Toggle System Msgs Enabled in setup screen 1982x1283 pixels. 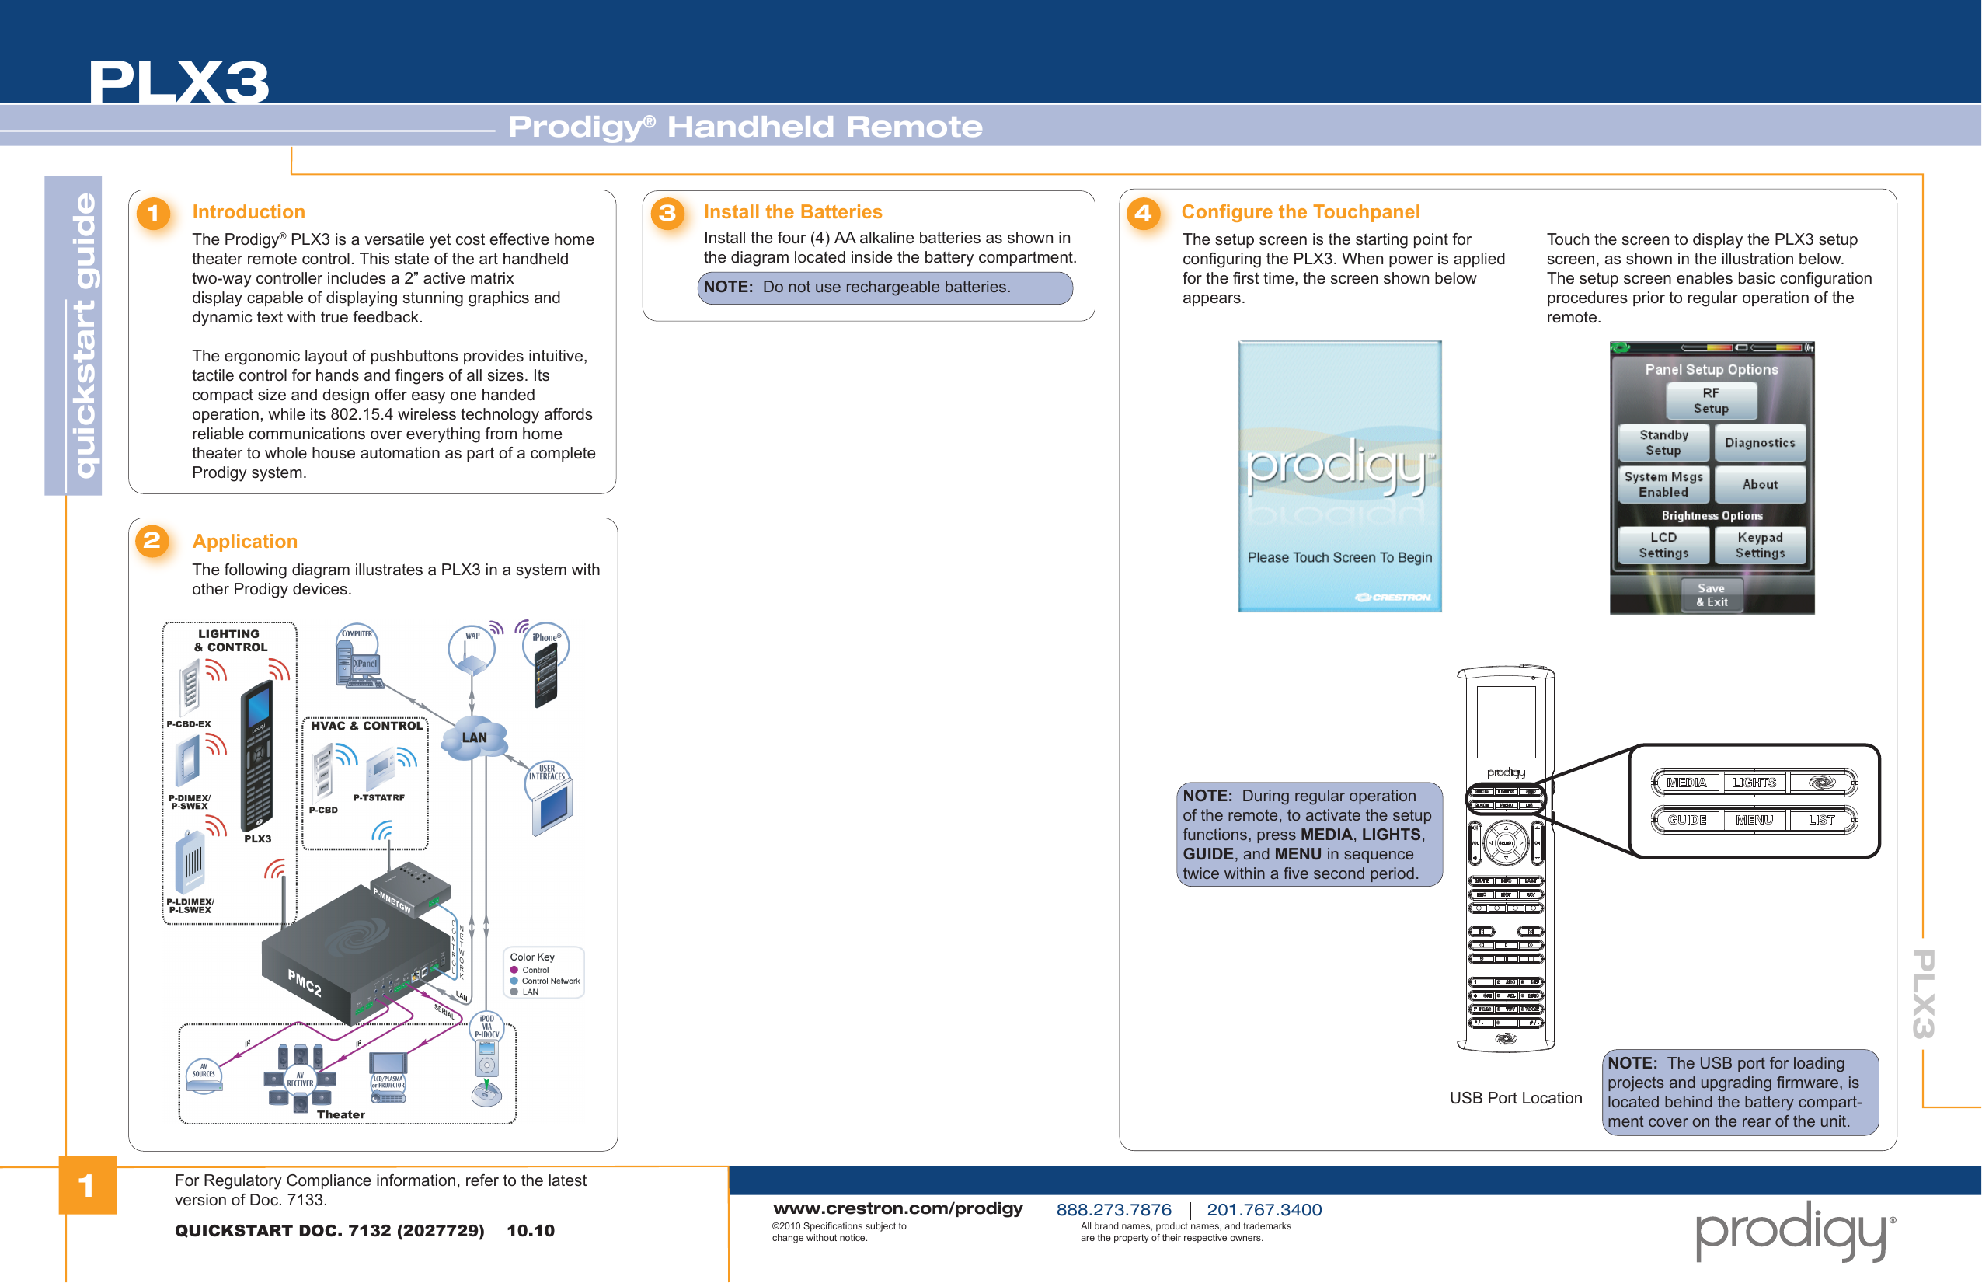pos(1663,484)
